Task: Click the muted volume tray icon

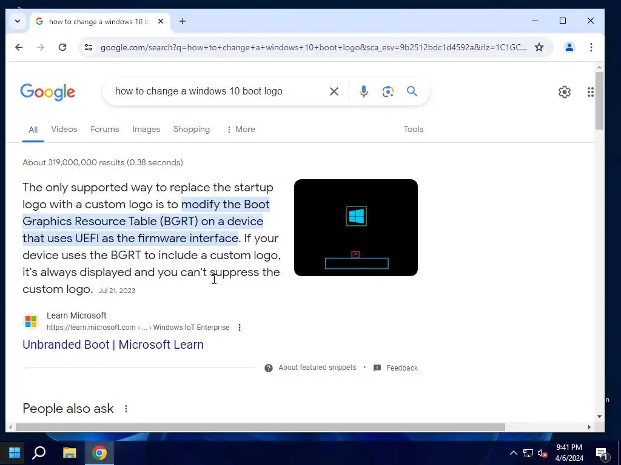Action: pos(542,453)
